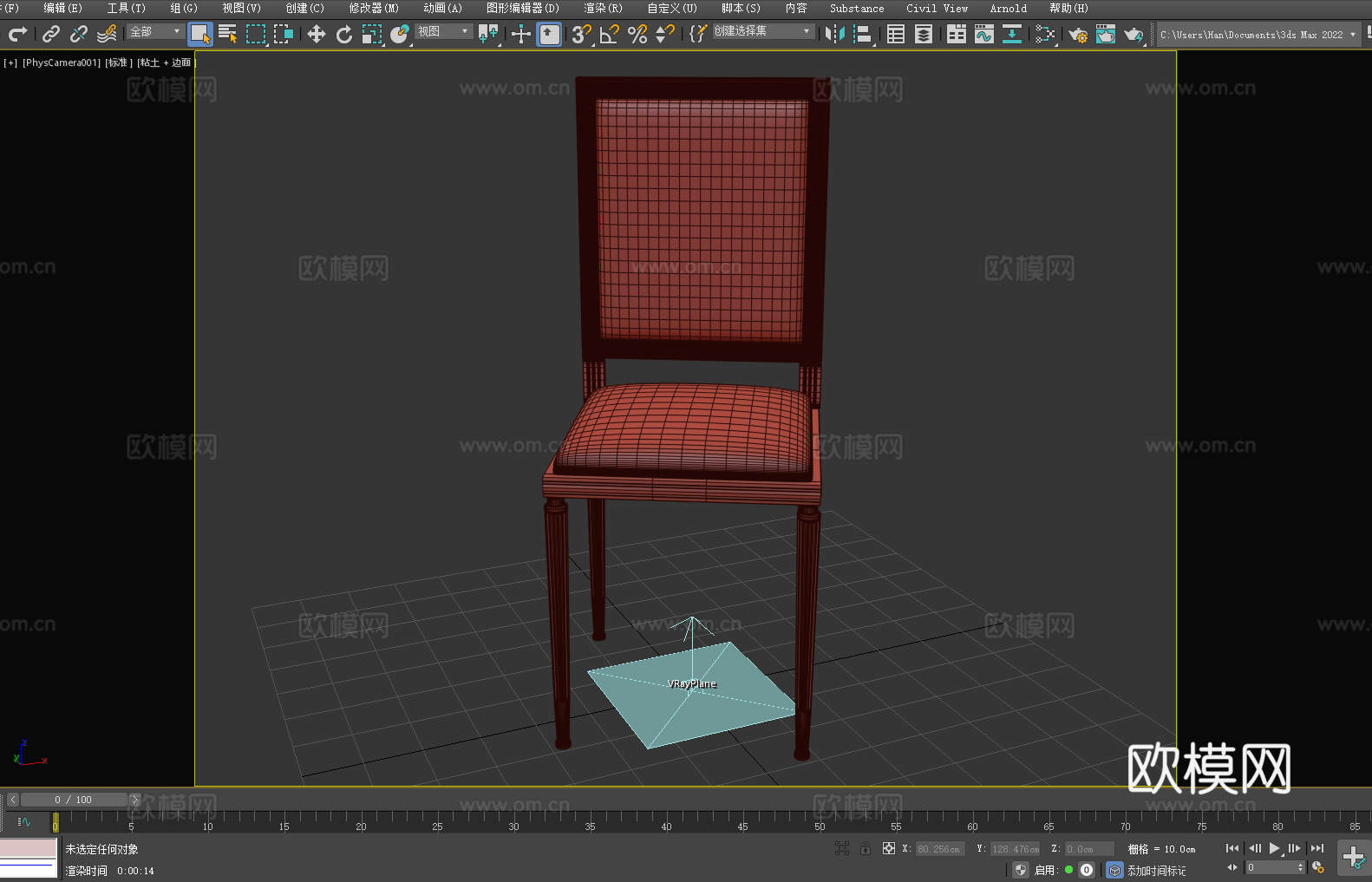The height and width of the screenshot is (882, 1372).
Task: Click the 添加时间标记 time tag
Action: coord(1156,870)
